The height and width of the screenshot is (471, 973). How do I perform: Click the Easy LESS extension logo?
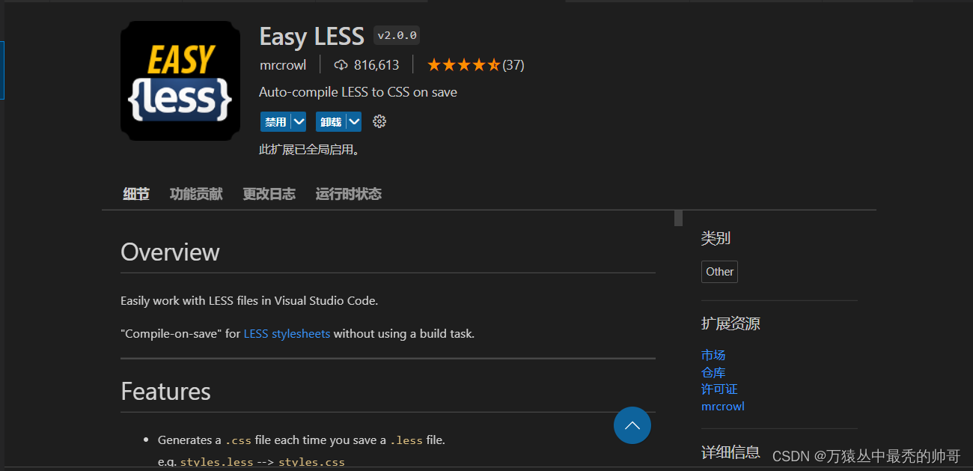pyautogui.click(x=180, y=81)
